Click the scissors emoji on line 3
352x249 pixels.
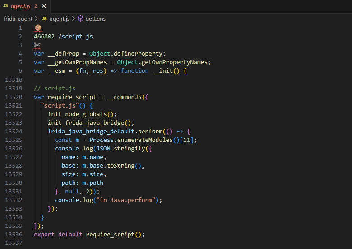37,45
